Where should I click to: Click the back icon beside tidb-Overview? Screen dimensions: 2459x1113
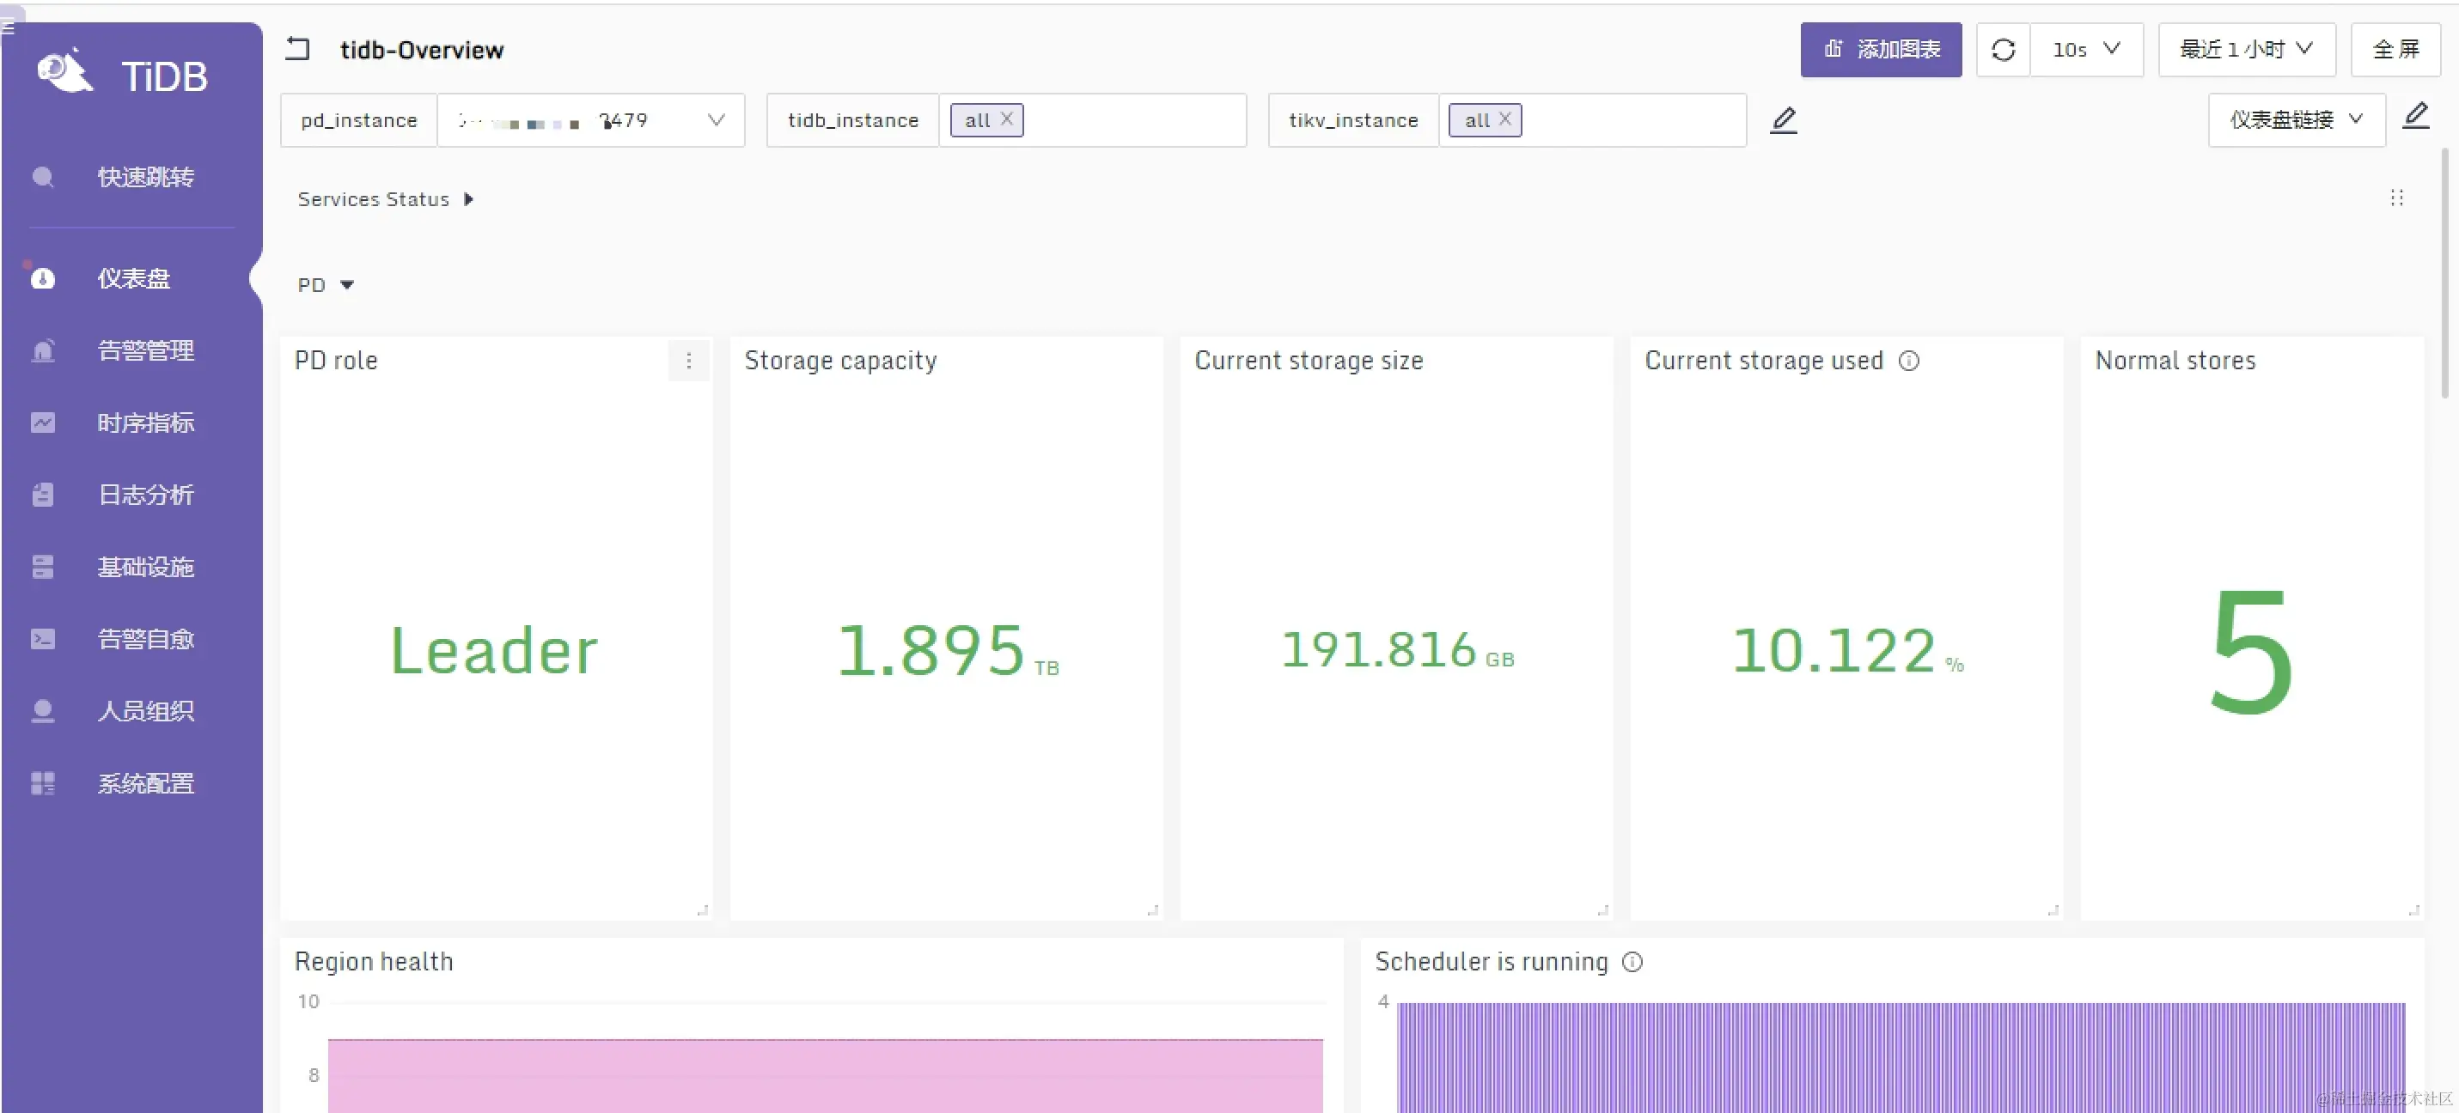coord(299,49)
